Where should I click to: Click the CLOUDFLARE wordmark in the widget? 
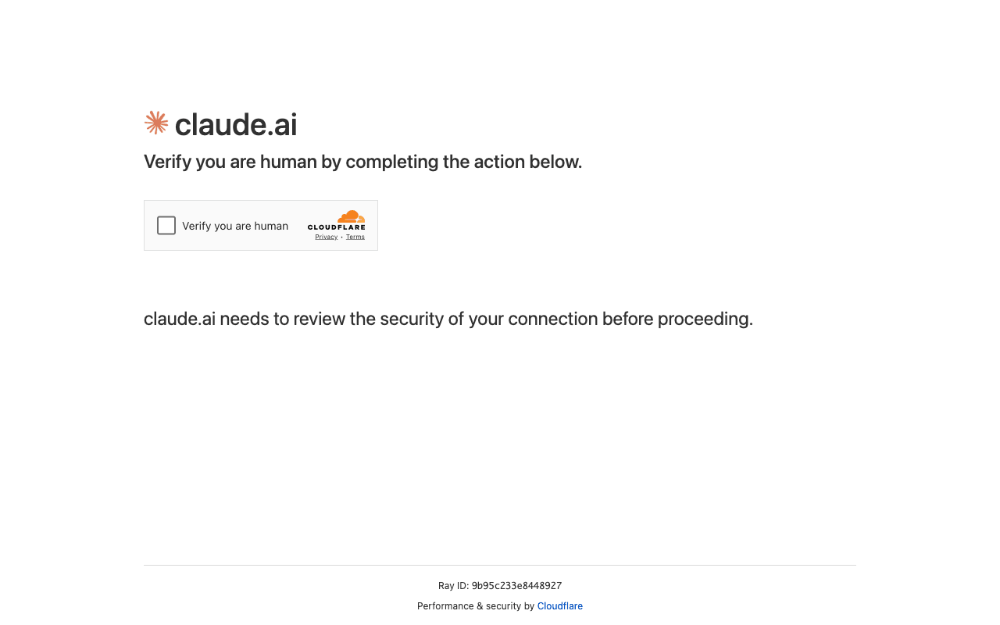(336, 228)
